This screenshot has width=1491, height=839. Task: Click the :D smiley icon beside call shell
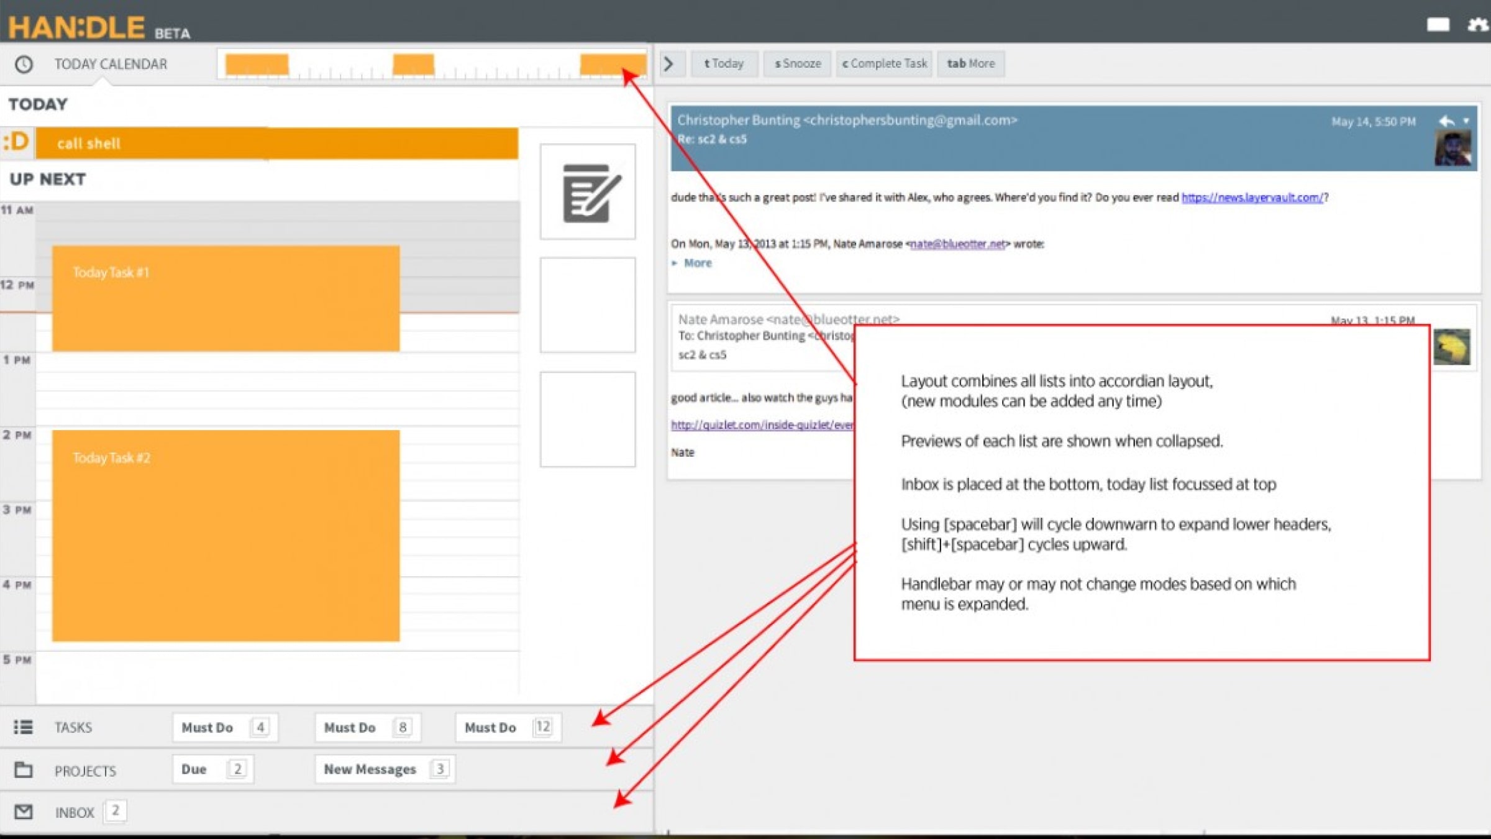(16, 142)
